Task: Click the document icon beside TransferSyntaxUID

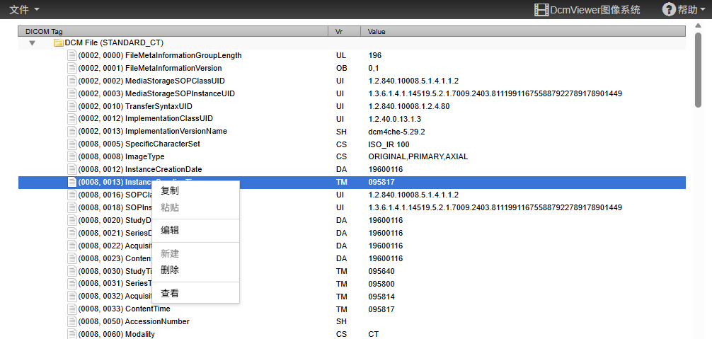Action: (x=71, y=106)
